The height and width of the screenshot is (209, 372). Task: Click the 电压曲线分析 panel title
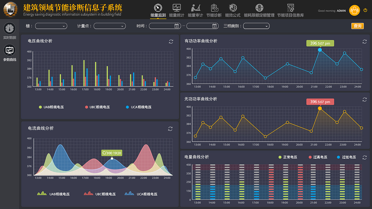(x=40, y=41)
